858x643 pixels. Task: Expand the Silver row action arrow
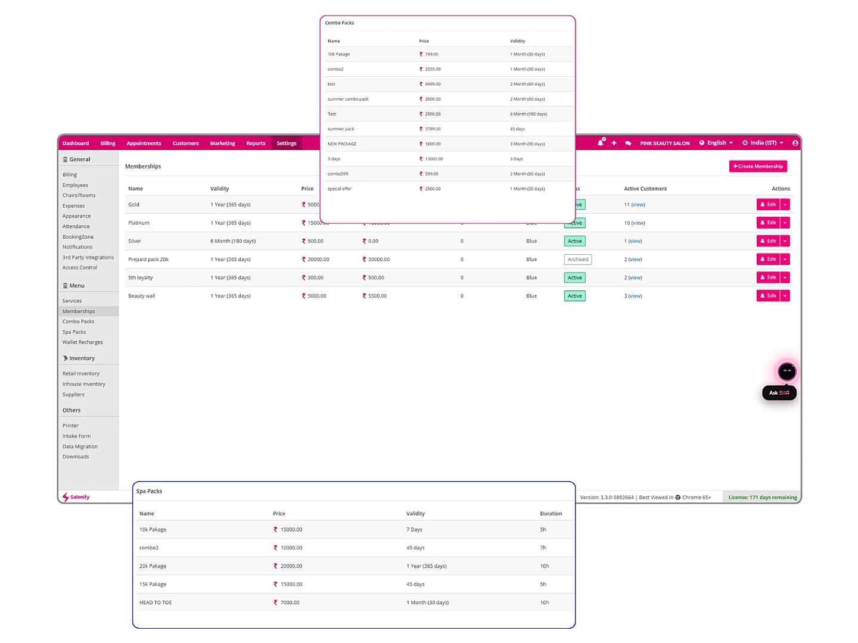[x=785, y=241]
